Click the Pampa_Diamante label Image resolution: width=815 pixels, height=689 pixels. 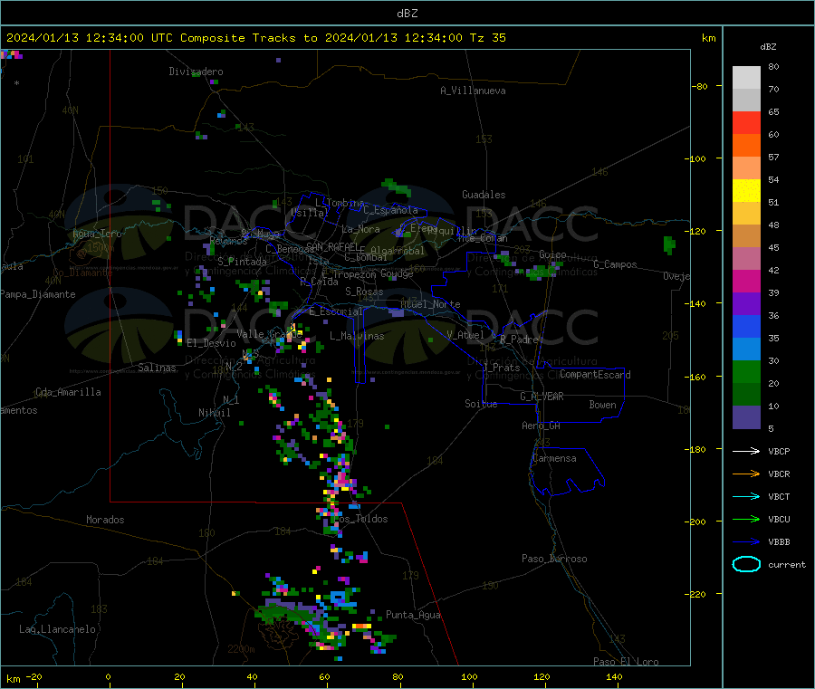38,294
